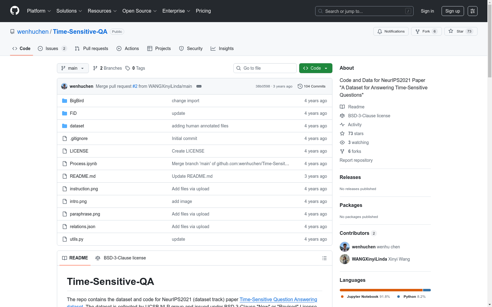
Task: Open the relations.json file
Action: (x=83, y=227)
